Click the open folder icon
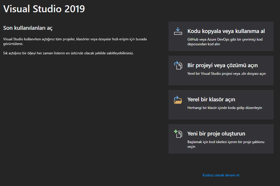Screen dimensions: 280x186 tap(178, 100)
